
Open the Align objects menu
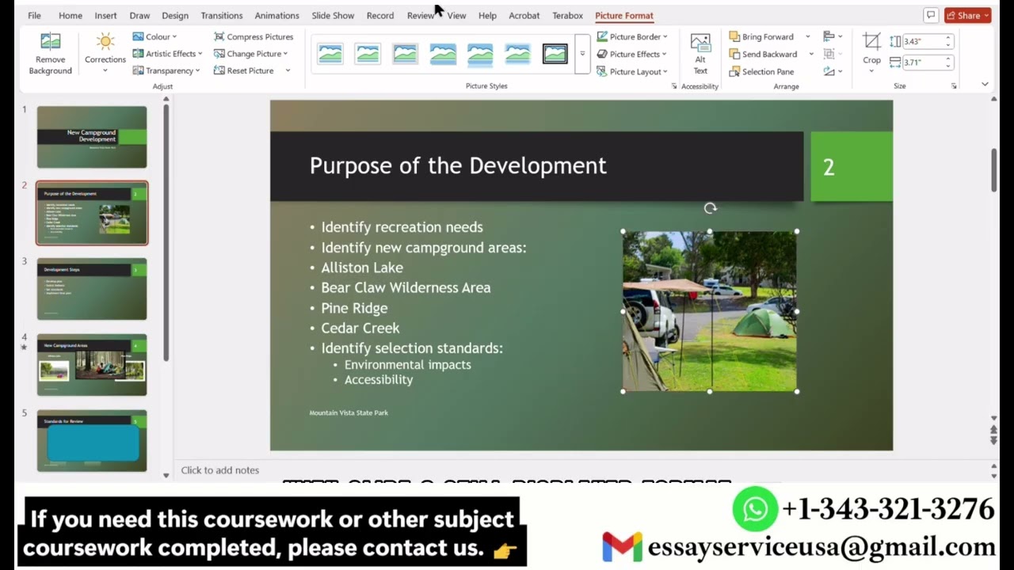[833, 36]
